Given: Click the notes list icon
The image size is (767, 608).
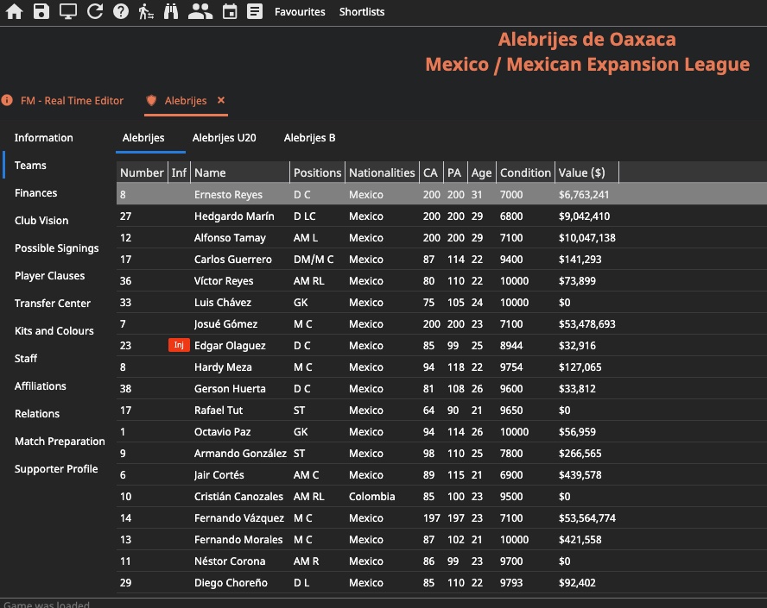Looking at the screenshot, I should pos(254,11).
